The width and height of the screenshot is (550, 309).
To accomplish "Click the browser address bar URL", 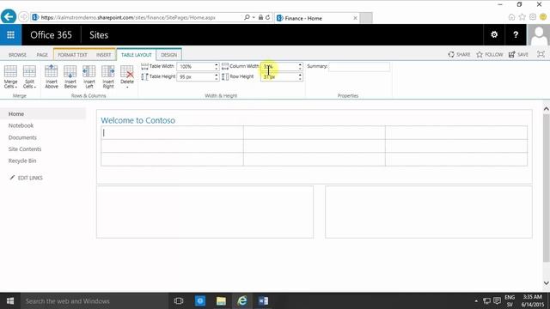I will point(128,17).
